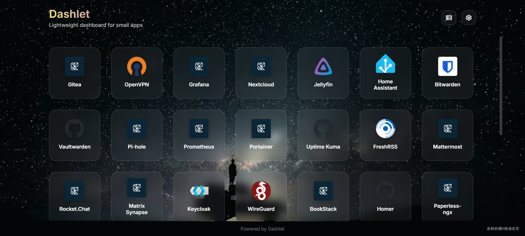Click the Keycloak label text
The image size is (525, 236).
point(199,209)
